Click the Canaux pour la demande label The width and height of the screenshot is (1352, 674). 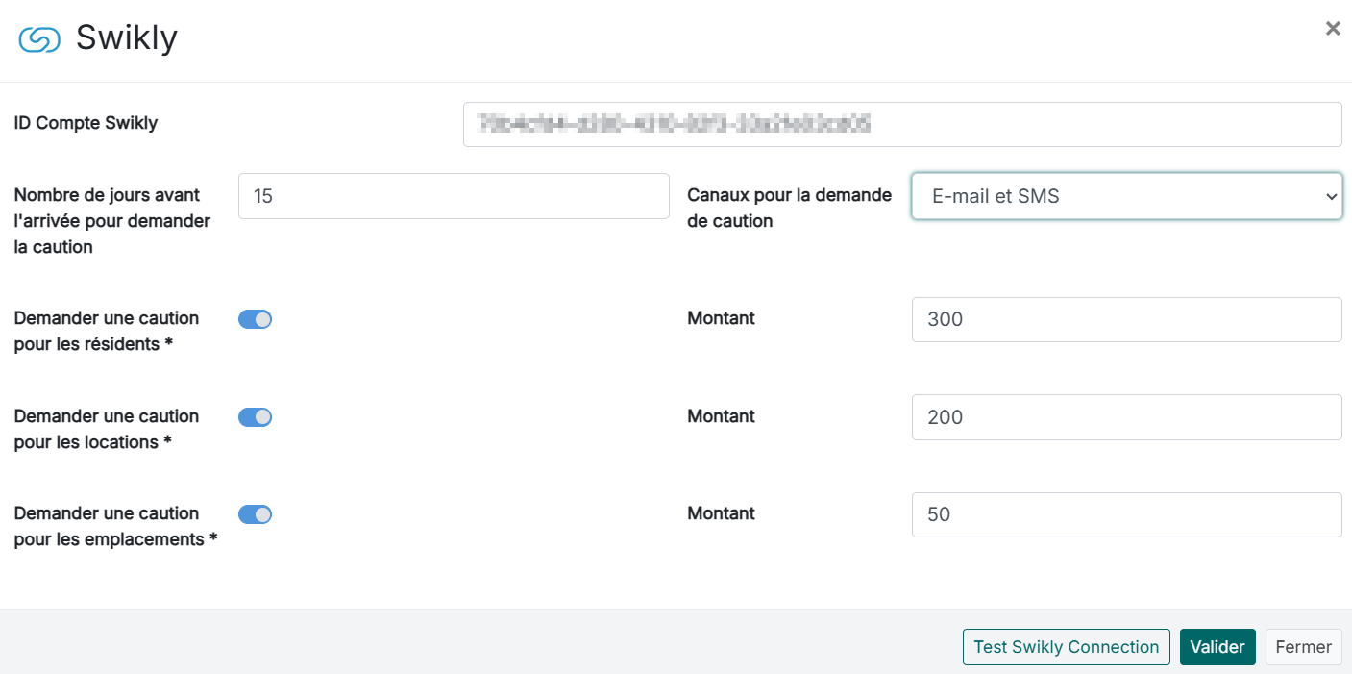(789, 208)
